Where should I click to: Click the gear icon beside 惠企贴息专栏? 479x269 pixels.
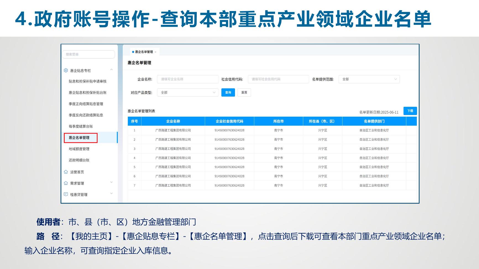[66, 70]
